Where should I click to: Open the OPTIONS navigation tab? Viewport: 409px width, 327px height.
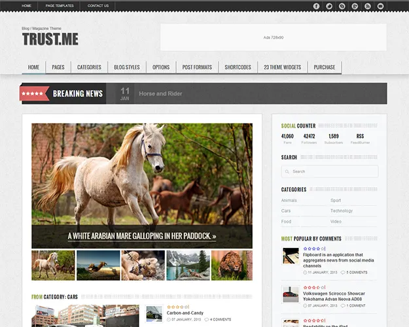161,67
